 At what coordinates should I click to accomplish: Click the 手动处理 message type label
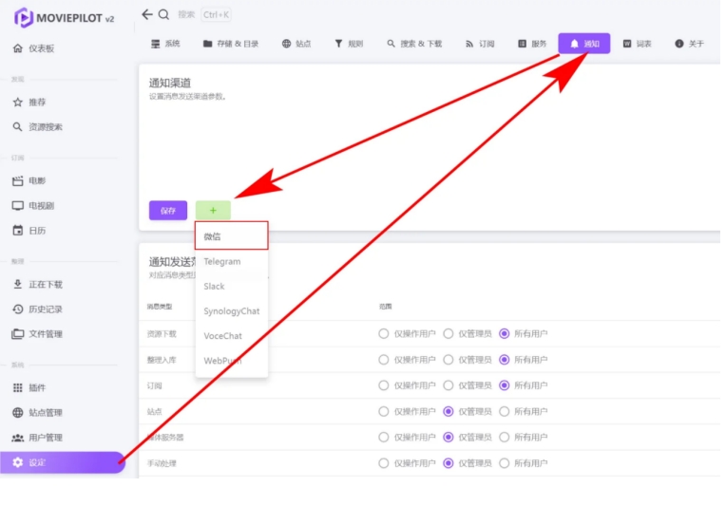tap(162, 463)
